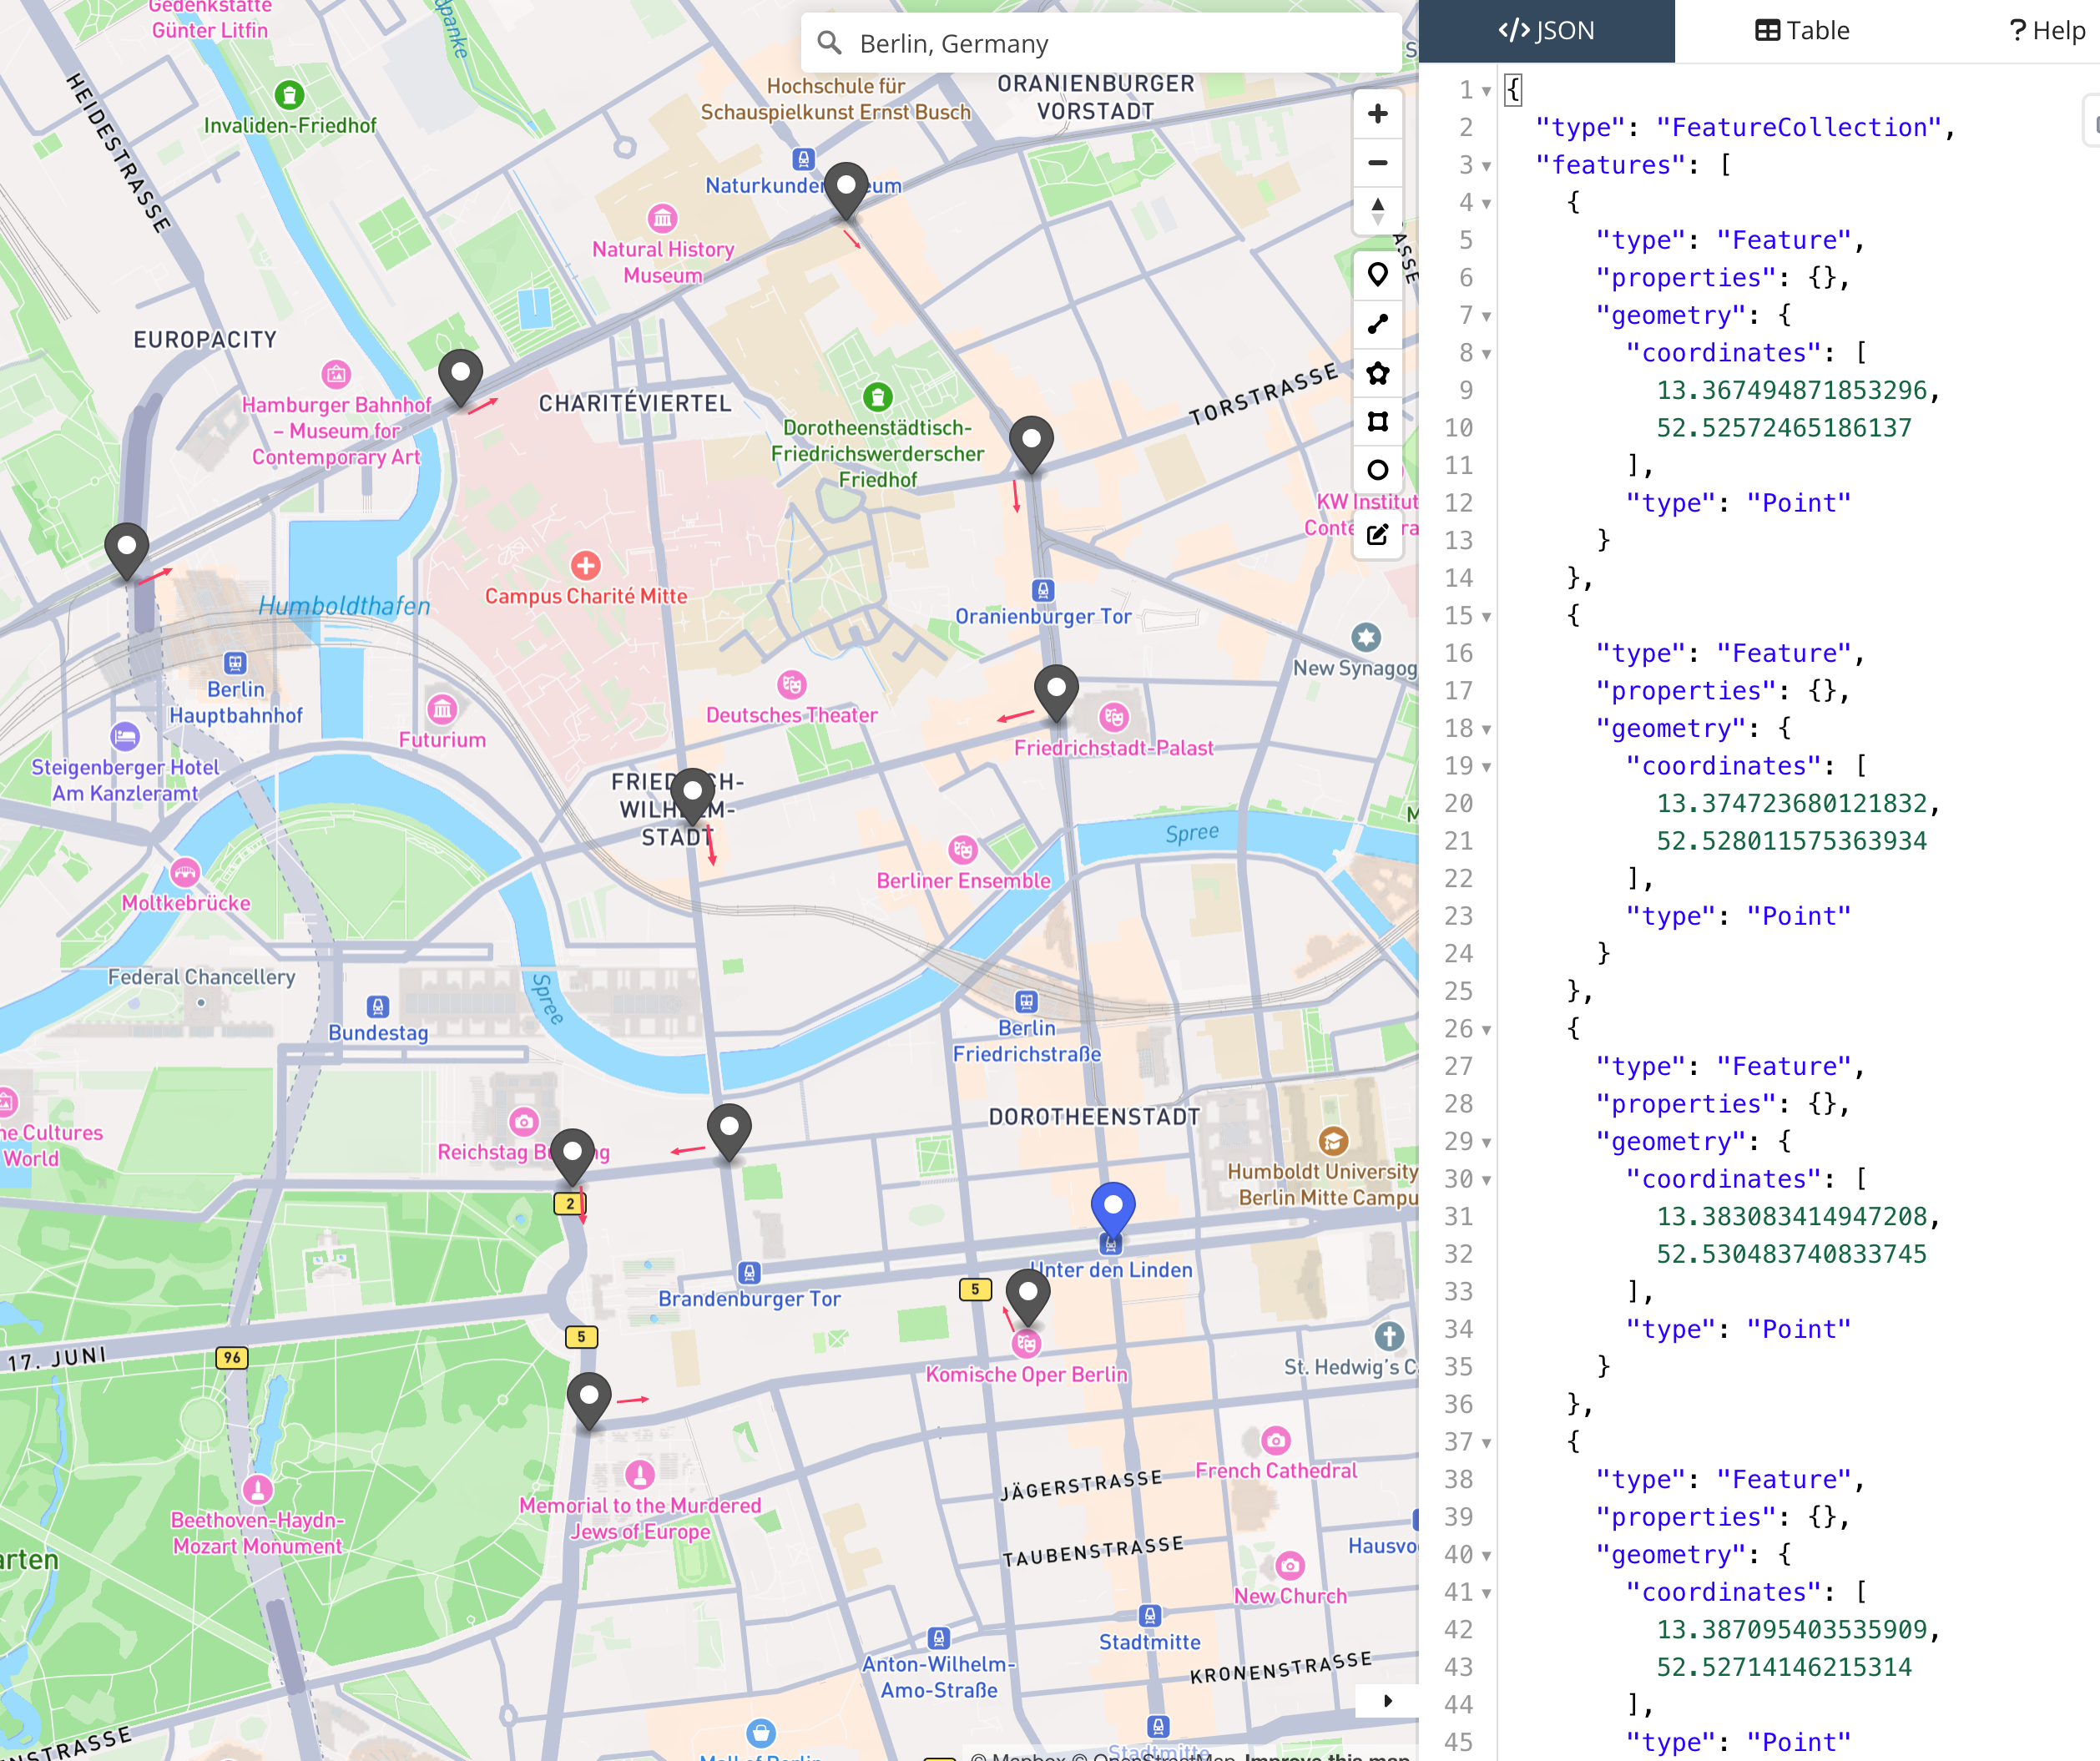This screenshot has height=1761, width=2100.
Task: Click latitude value 52.52572465186137
Action: (1784, 428)
